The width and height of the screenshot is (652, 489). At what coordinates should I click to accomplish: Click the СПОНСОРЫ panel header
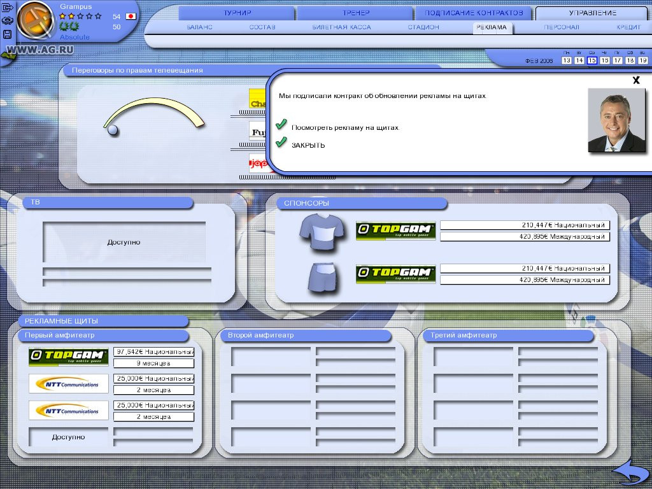coord(362,203)
